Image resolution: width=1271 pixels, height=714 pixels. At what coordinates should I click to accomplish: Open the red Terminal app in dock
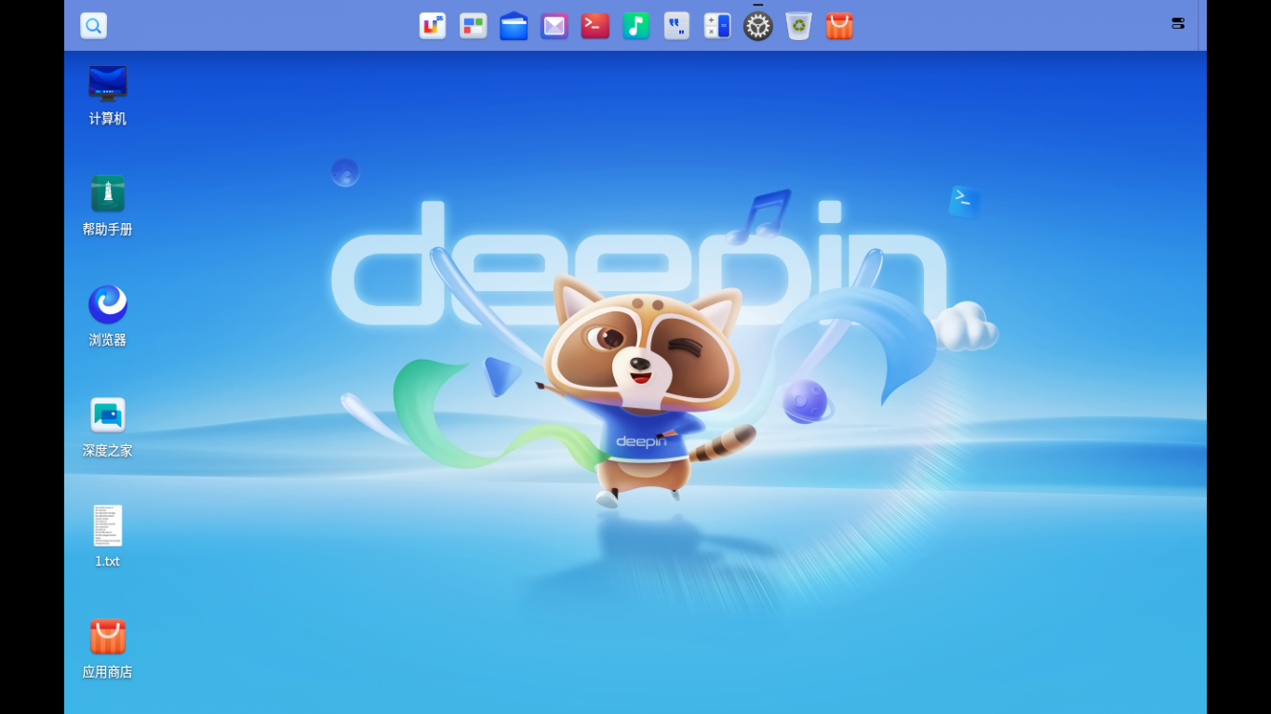pyautogui.click(x=595, y=25)
